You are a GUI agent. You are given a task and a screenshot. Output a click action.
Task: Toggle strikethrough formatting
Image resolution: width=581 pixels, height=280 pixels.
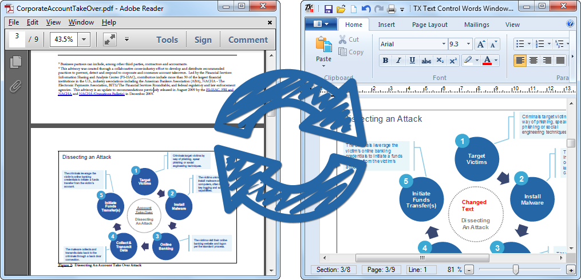pyautogui.click(x=426, y=61)
